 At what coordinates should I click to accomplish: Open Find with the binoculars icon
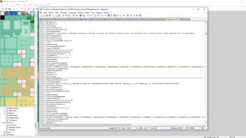click(80, 15)
